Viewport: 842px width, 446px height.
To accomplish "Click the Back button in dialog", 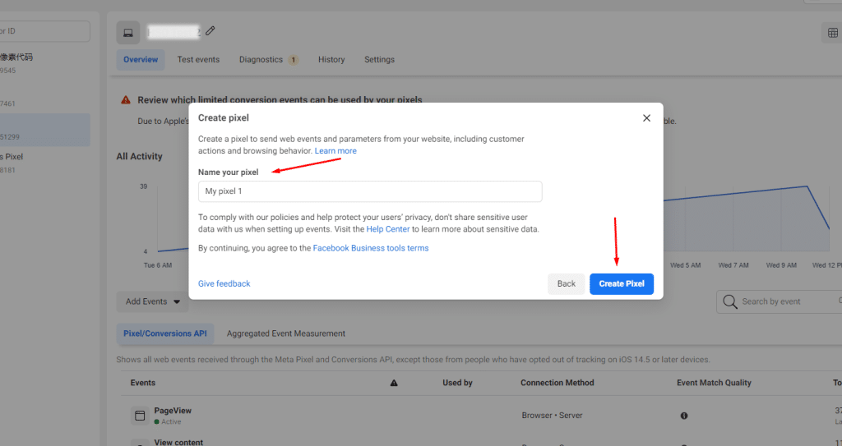I will pyautogui.click(x=566, y=284).
